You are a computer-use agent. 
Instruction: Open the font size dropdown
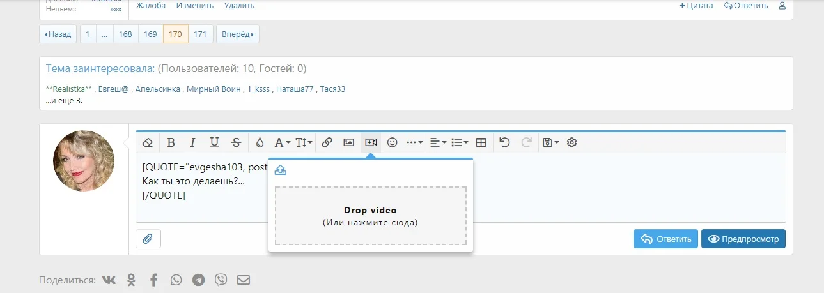pos(304,142)
